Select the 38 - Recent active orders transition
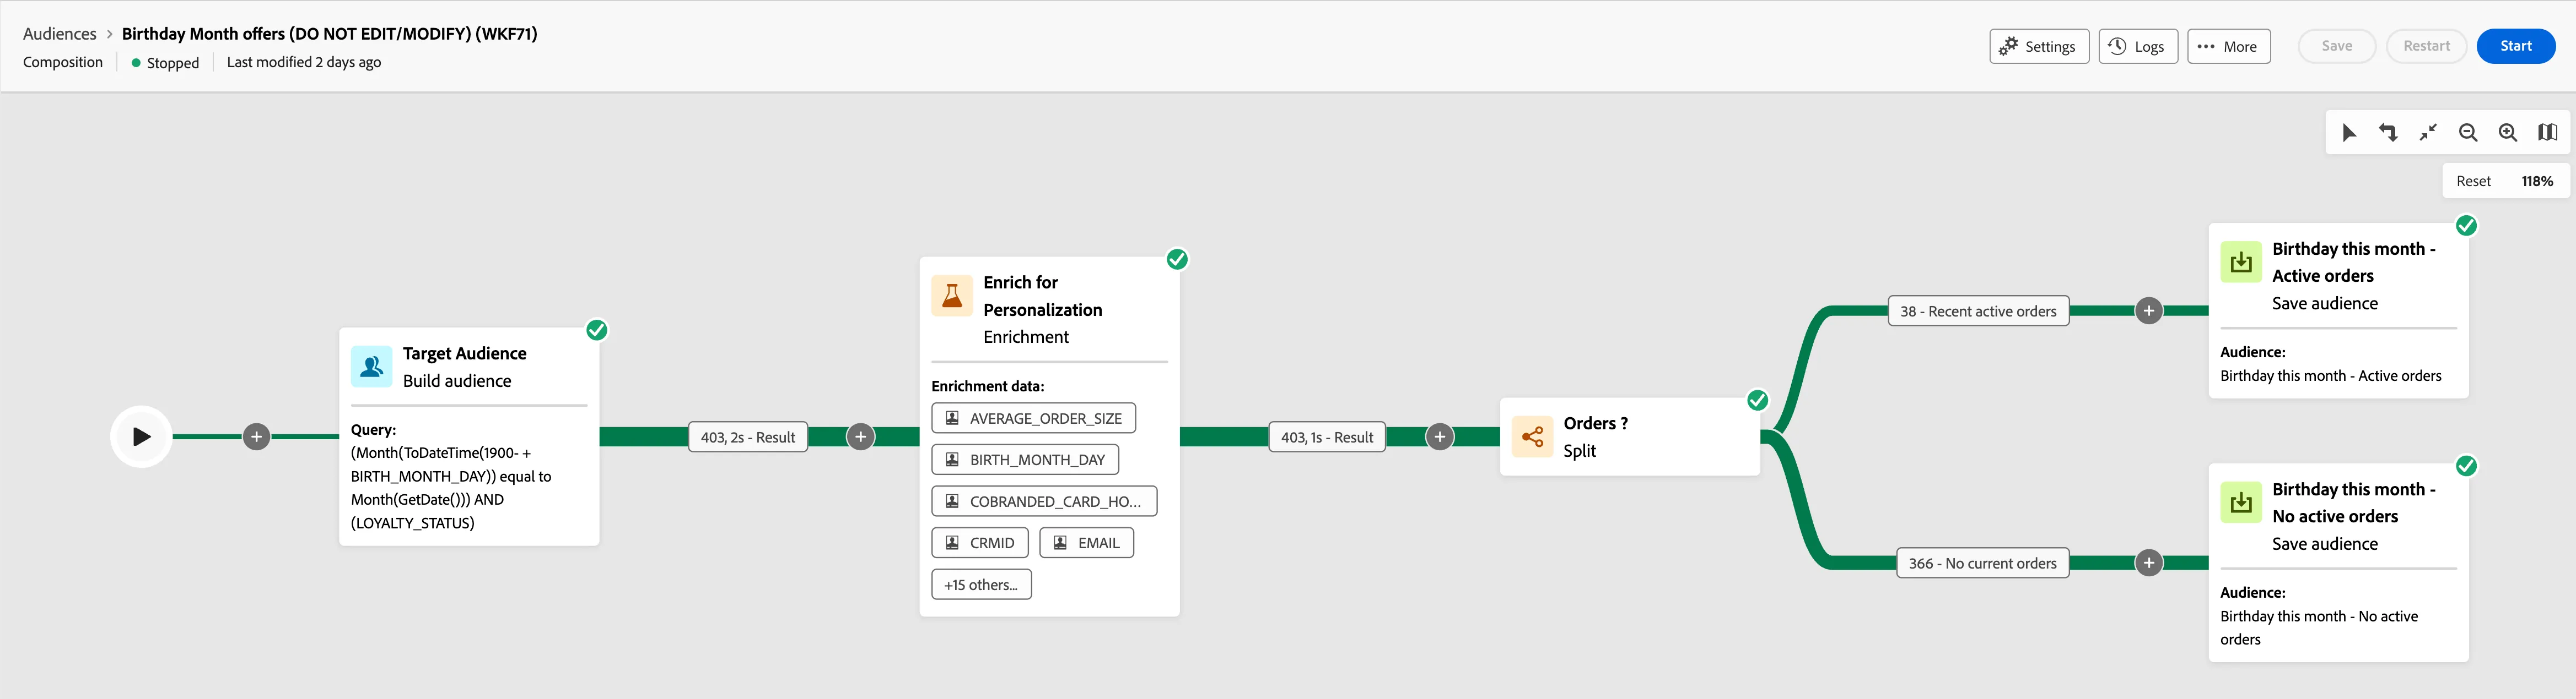 point(1978,310)
